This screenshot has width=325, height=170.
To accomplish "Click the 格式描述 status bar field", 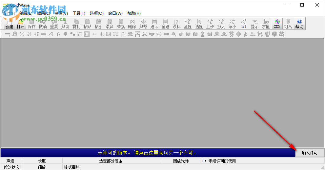I will 71,167.
